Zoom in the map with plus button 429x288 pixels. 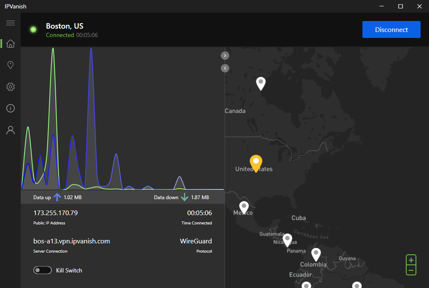(x=411, y=260)
